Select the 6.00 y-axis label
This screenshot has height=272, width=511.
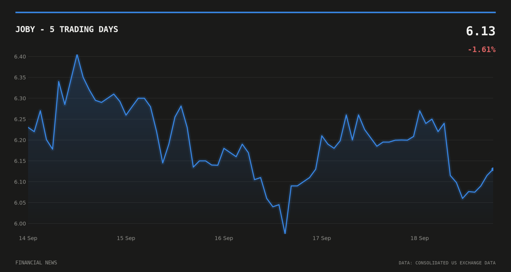click(x=20, y=224)
